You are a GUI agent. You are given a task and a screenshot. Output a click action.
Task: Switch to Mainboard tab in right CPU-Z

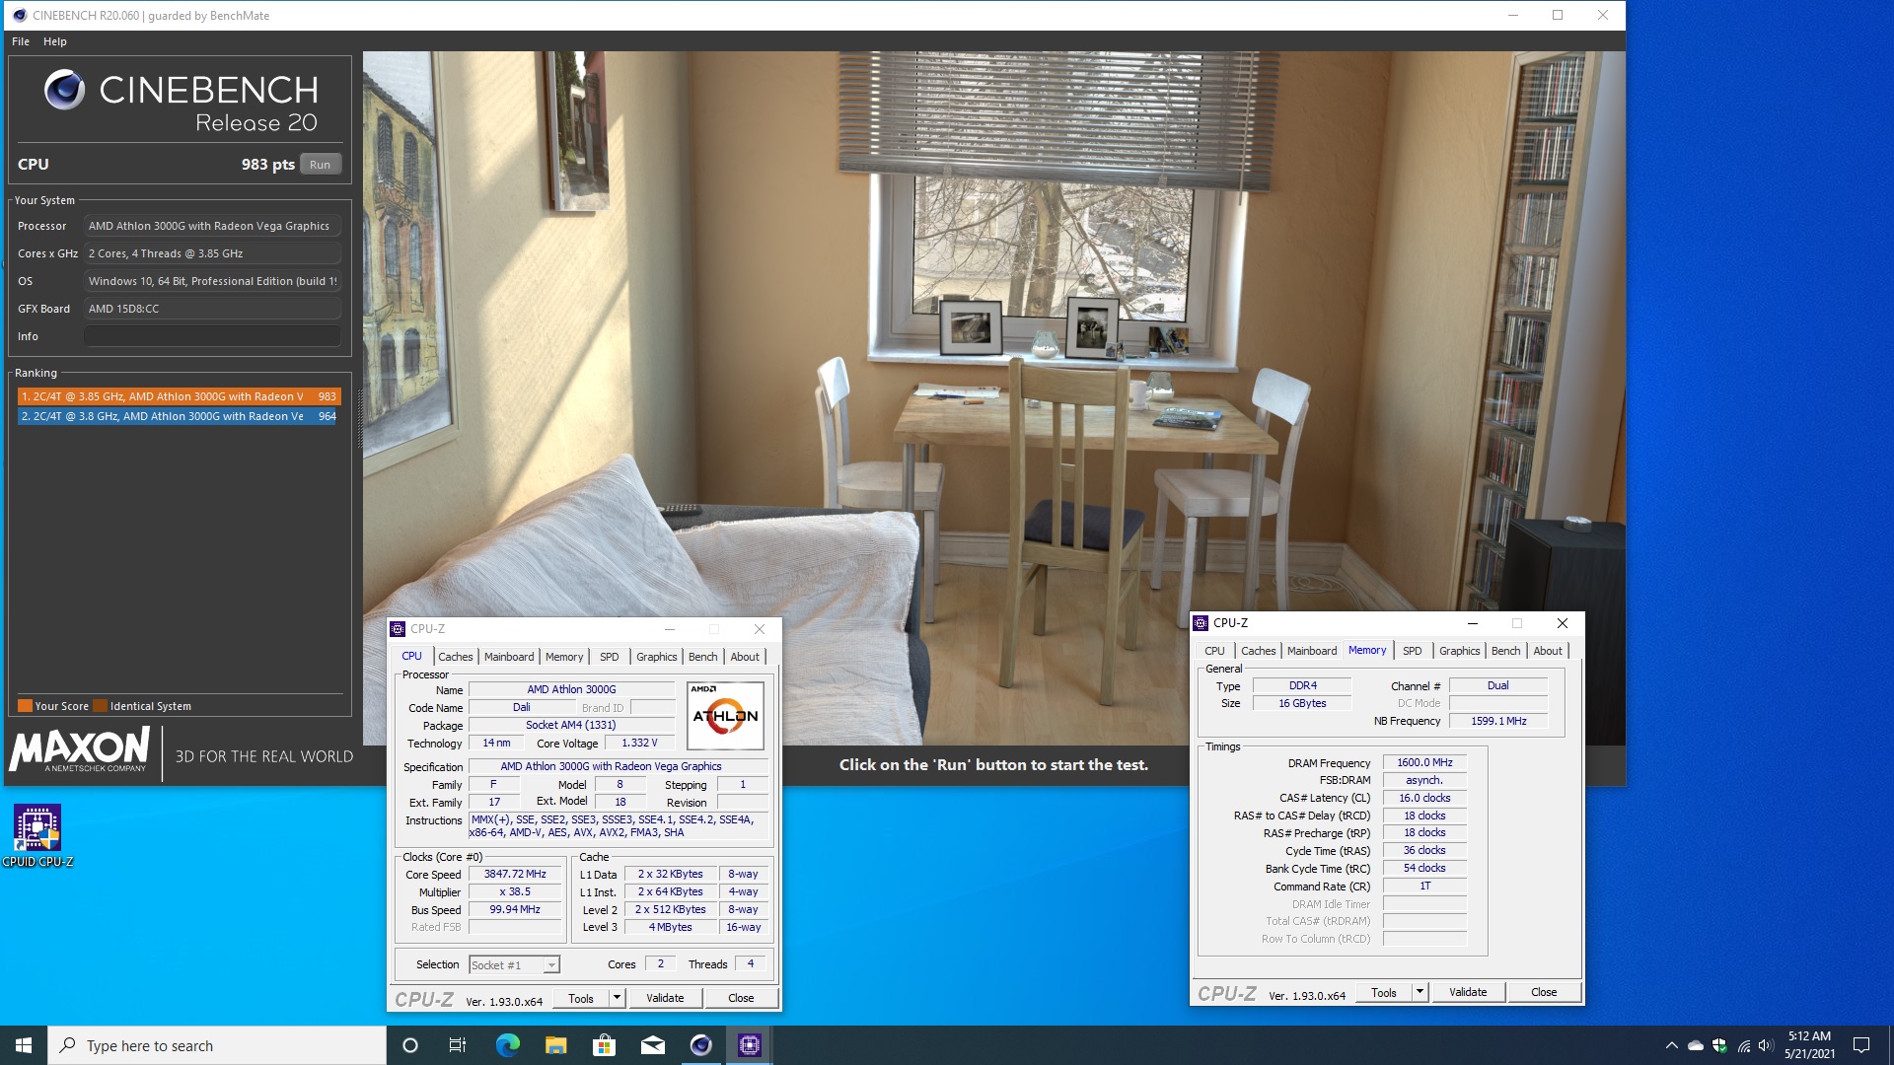pos(1312,651)
